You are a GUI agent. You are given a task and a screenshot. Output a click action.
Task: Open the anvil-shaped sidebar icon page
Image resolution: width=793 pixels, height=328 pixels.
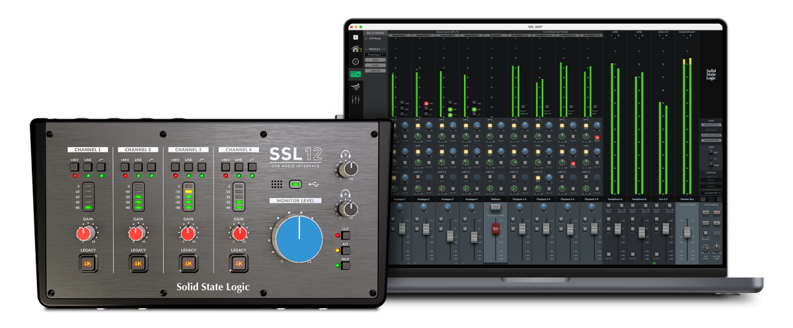click(356, 86)
